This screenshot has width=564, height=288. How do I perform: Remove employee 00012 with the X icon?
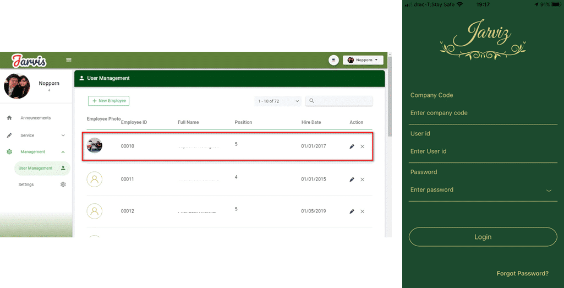click(362, 211)
